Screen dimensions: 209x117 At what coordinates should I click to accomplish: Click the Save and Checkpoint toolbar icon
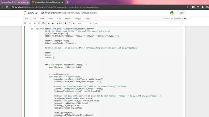point(25,23)
